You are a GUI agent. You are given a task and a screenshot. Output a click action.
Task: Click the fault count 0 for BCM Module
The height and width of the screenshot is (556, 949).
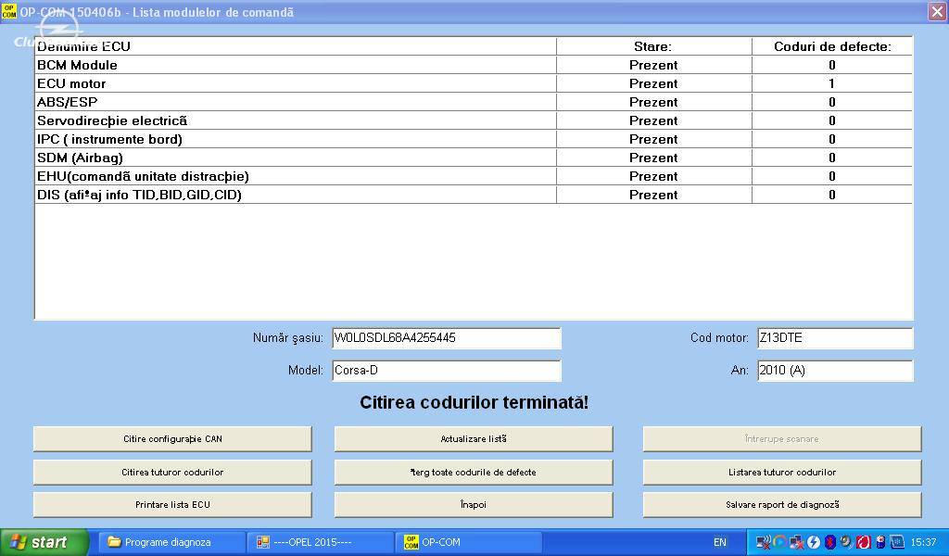832,65
